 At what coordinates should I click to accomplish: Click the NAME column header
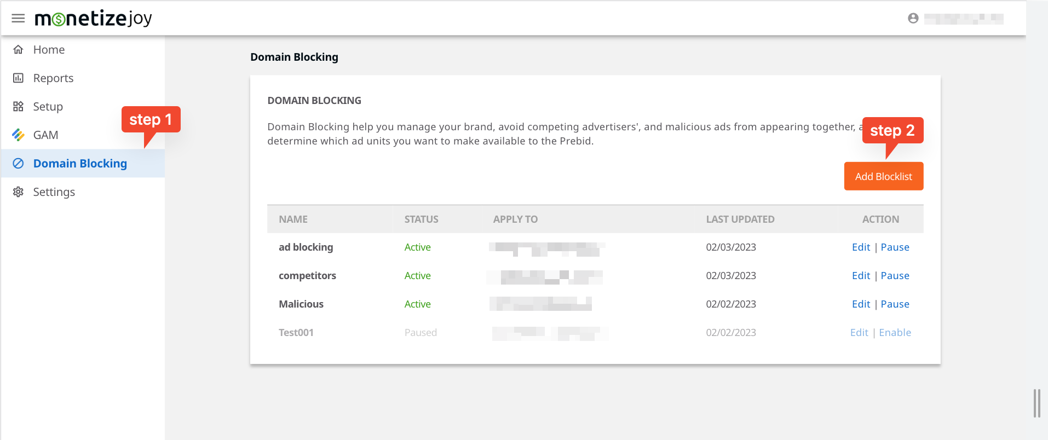[x=293, y=219]
